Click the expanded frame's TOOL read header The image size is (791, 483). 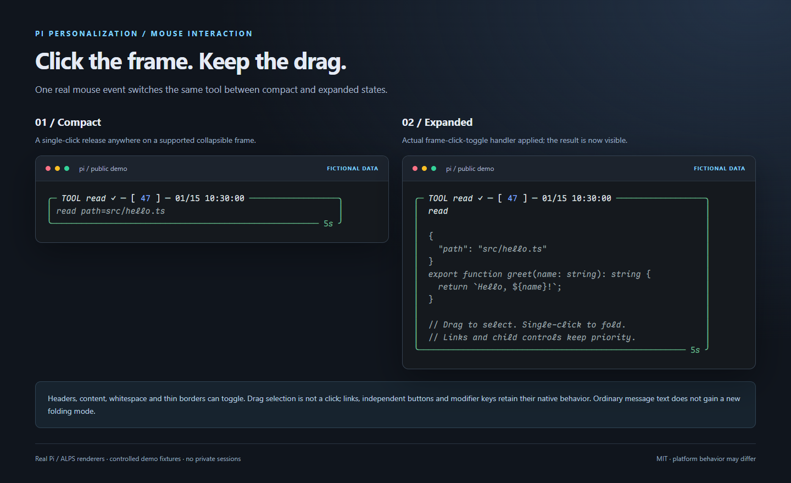(x=450, y=198)
